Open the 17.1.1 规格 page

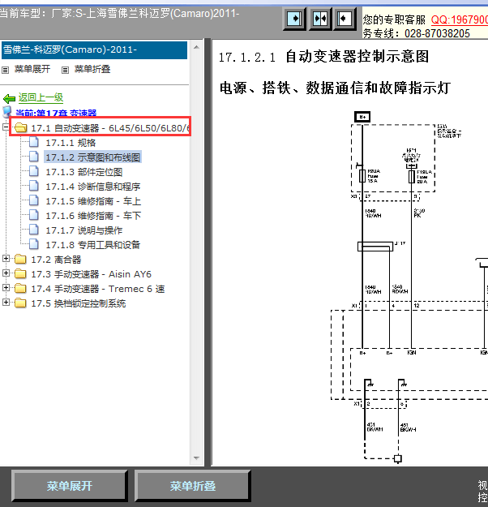coord(71,143)
